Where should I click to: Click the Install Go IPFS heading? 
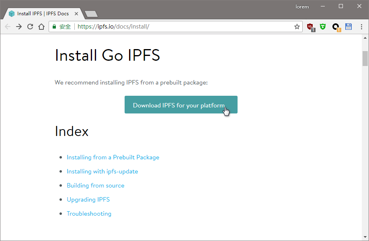[107, 55]
